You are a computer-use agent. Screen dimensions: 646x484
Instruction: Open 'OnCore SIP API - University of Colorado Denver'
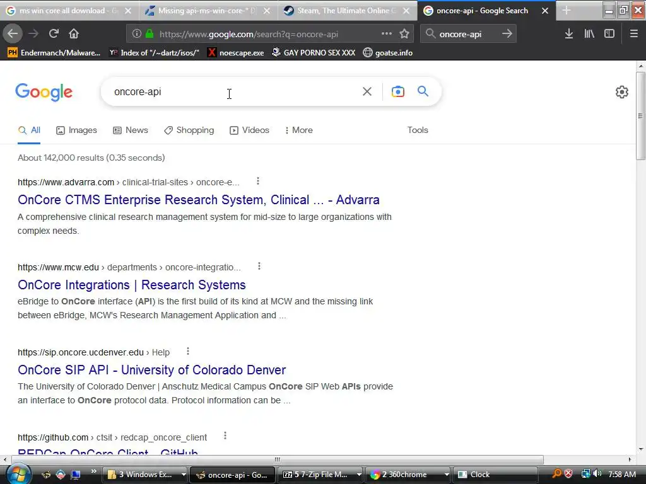(151, 369)
